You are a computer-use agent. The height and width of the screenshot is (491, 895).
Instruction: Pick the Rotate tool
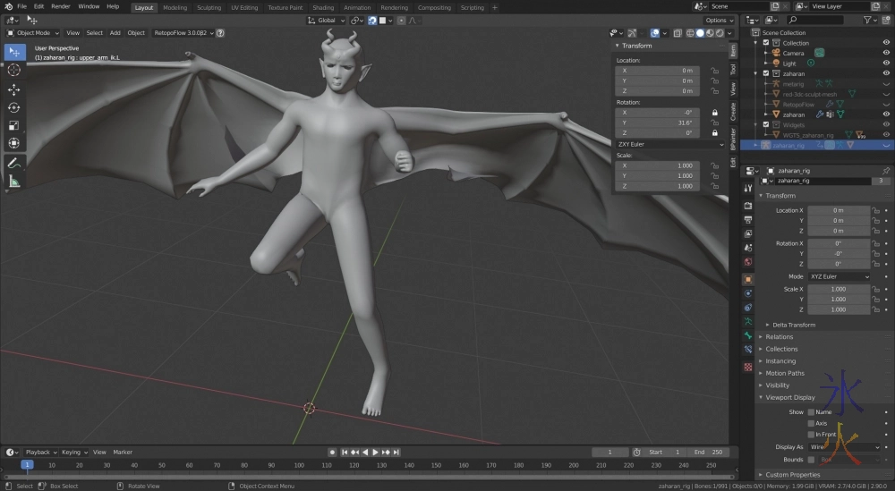(x=14, y=107)
